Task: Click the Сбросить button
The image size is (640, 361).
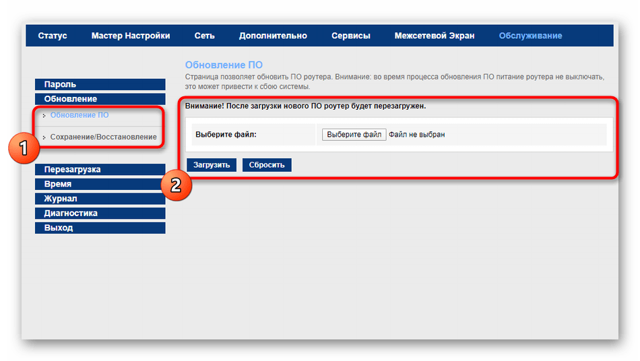Action: point(267,165)
